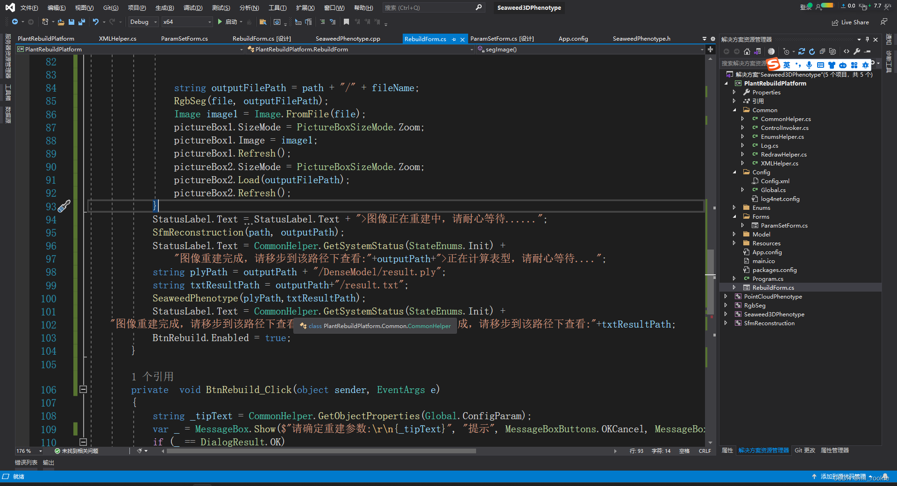This screenshot has height=486, width=897.
Task: Click the New Project toolbar icon
Action: point(45,22)
